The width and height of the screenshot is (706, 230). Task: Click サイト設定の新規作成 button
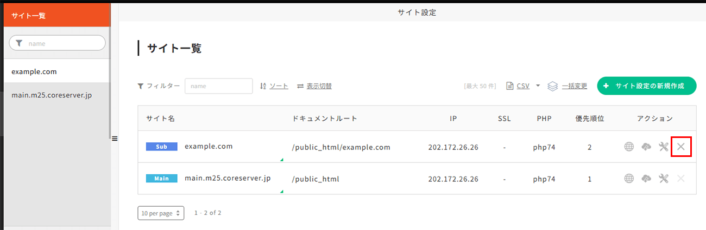pos(647,86)
